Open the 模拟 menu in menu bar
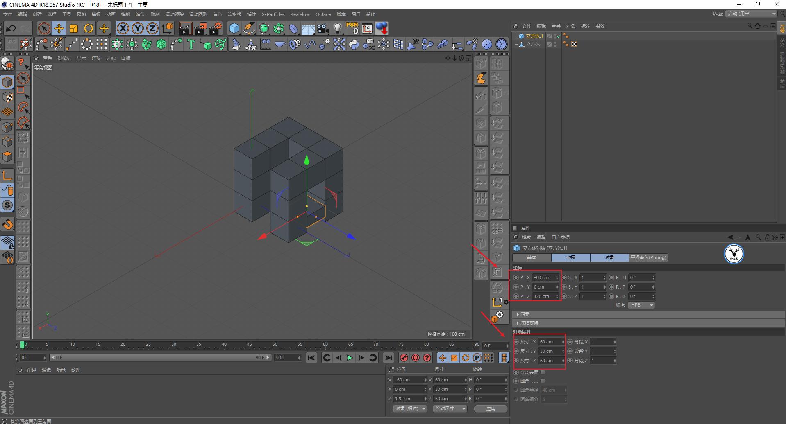This screenshot has height=424, width=786. point(126,14)
